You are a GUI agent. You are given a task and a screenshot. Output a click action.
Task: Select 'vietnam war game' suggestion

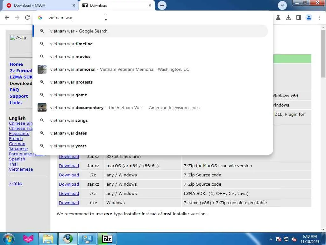click(x=150, y=95)
